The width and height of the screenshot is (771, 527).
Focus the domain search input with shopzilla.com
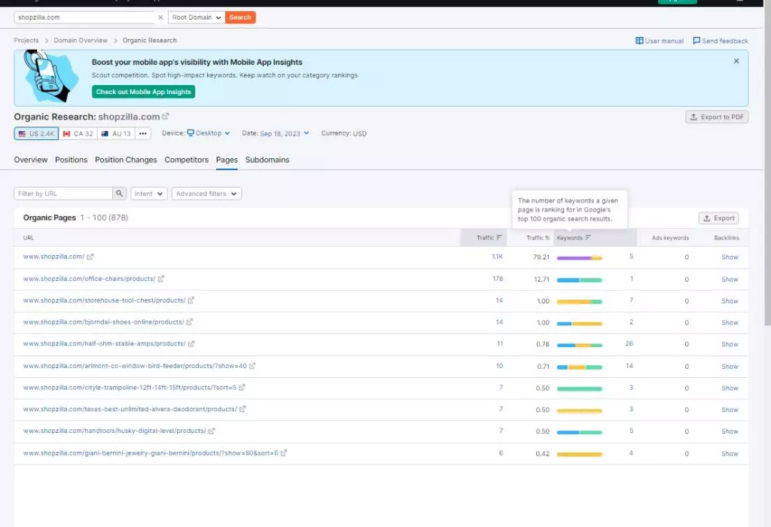click(86, 17)
